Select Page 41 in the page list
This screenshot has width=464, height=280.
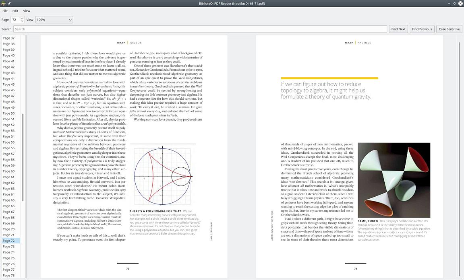(11, 61)
